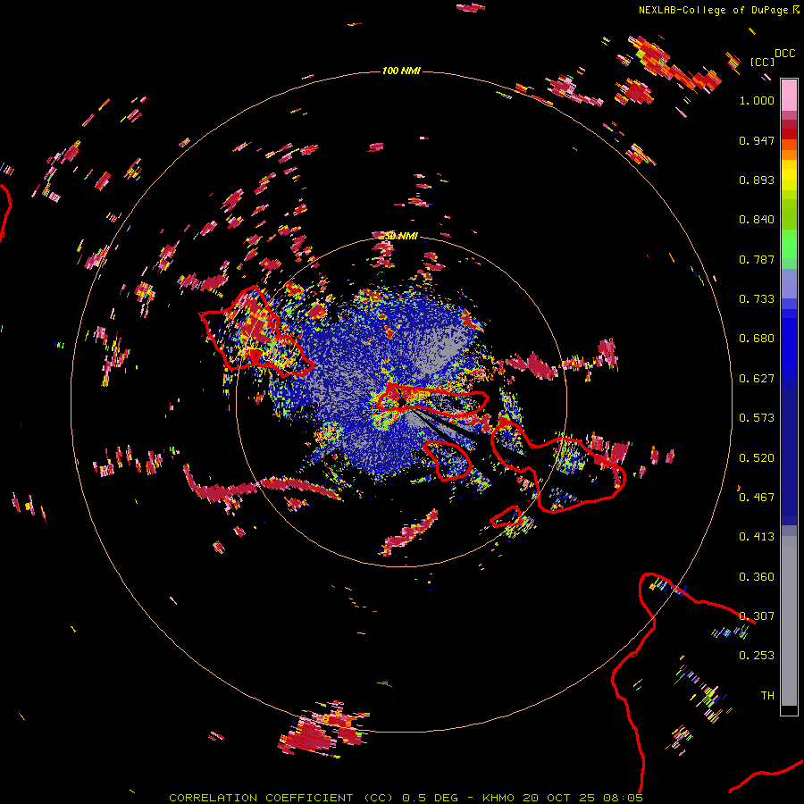Image resolution: width=804 pixels, height=804 pixels.
Task: Click the 0.360 scale value
Action: tap(757, 577)
